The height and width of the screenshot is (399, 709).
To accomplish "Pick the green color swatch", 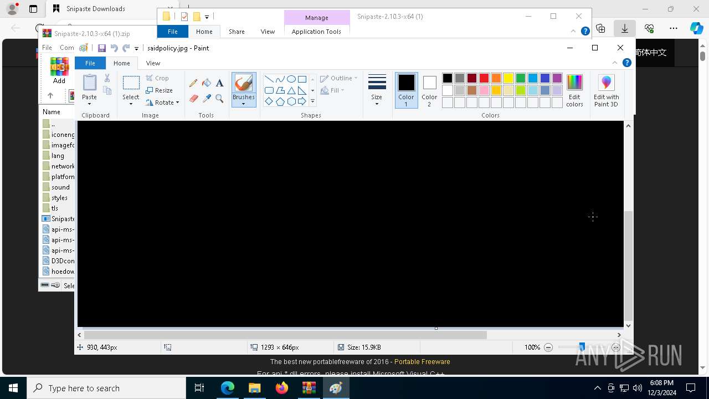I will 521,78.
